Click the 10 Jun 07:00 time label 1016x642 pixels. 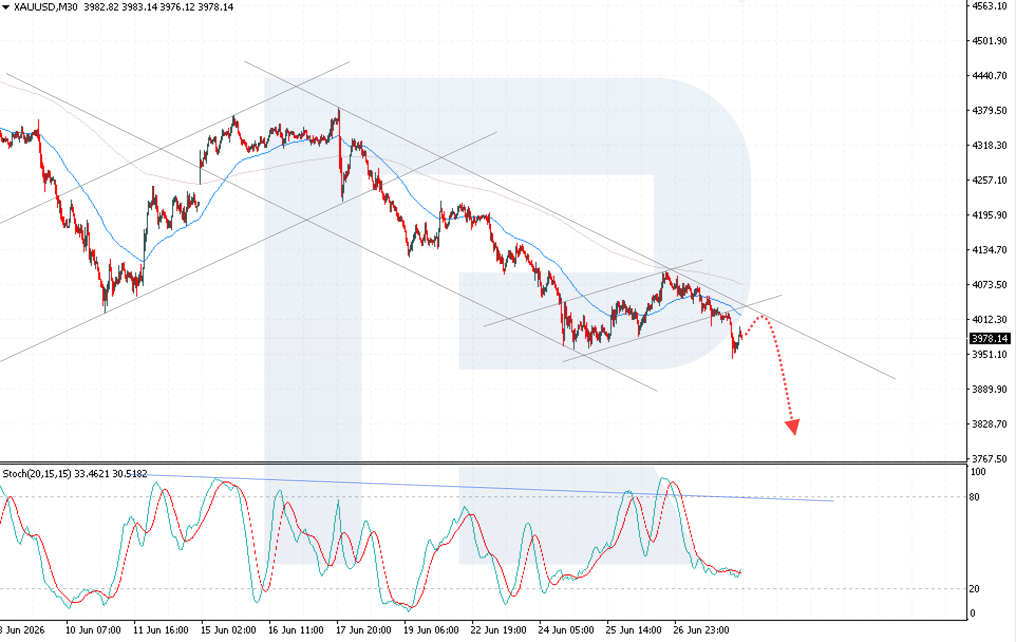(93, 630)
